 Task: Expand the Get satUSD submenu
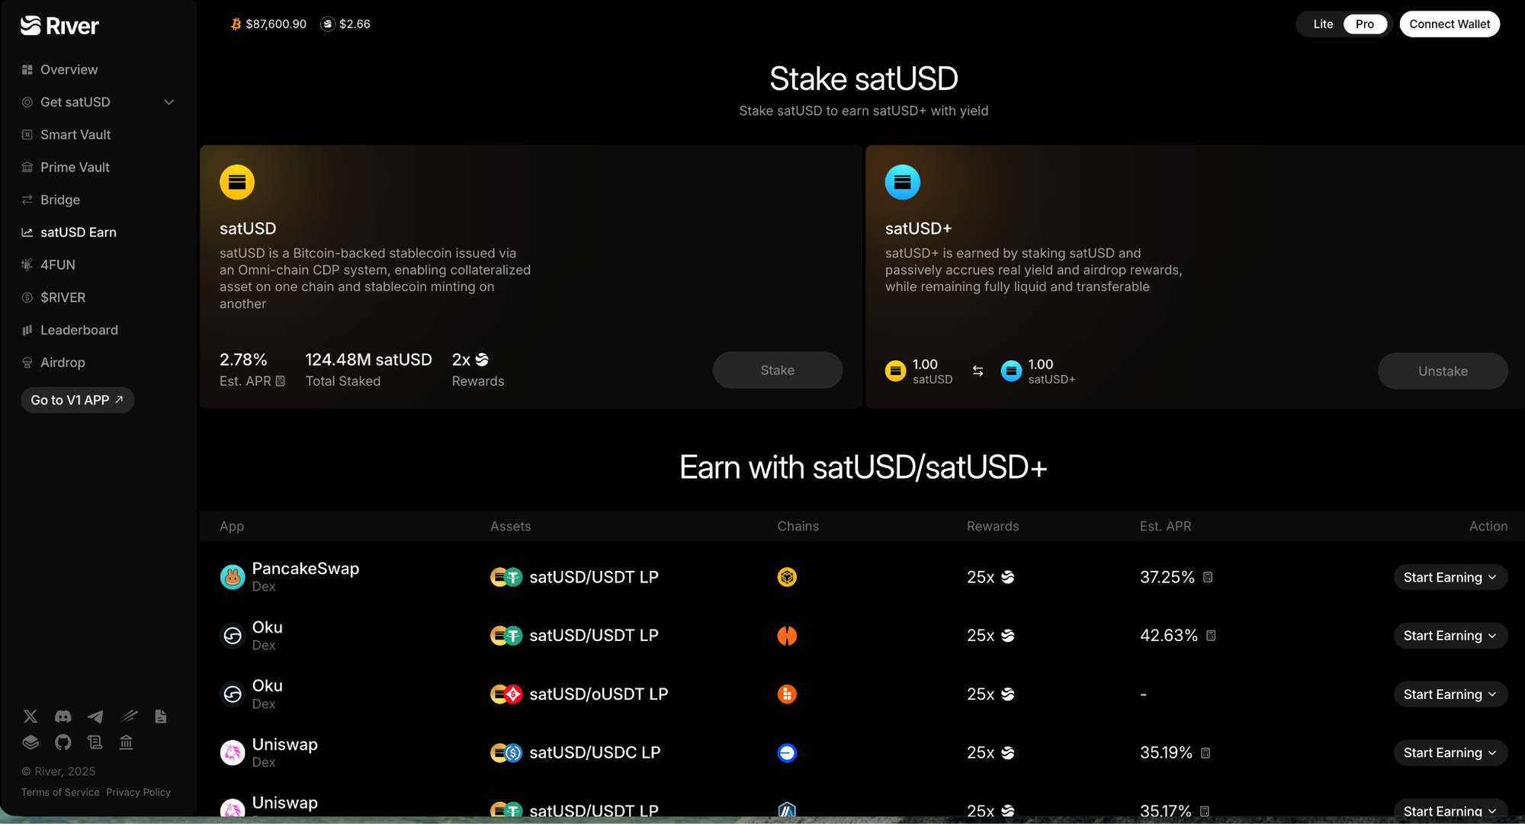point(169,102)
